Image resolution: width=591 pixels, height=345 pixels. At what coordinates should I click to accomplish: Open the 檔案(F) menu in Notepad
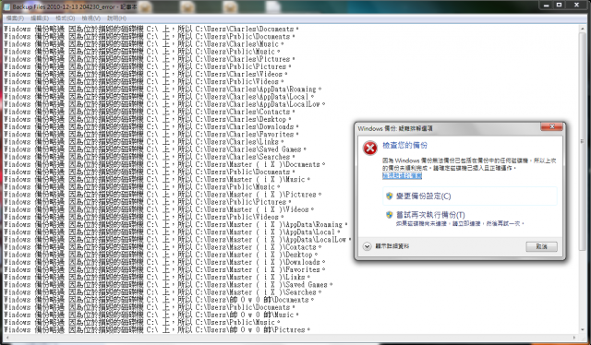coord(15,18)
